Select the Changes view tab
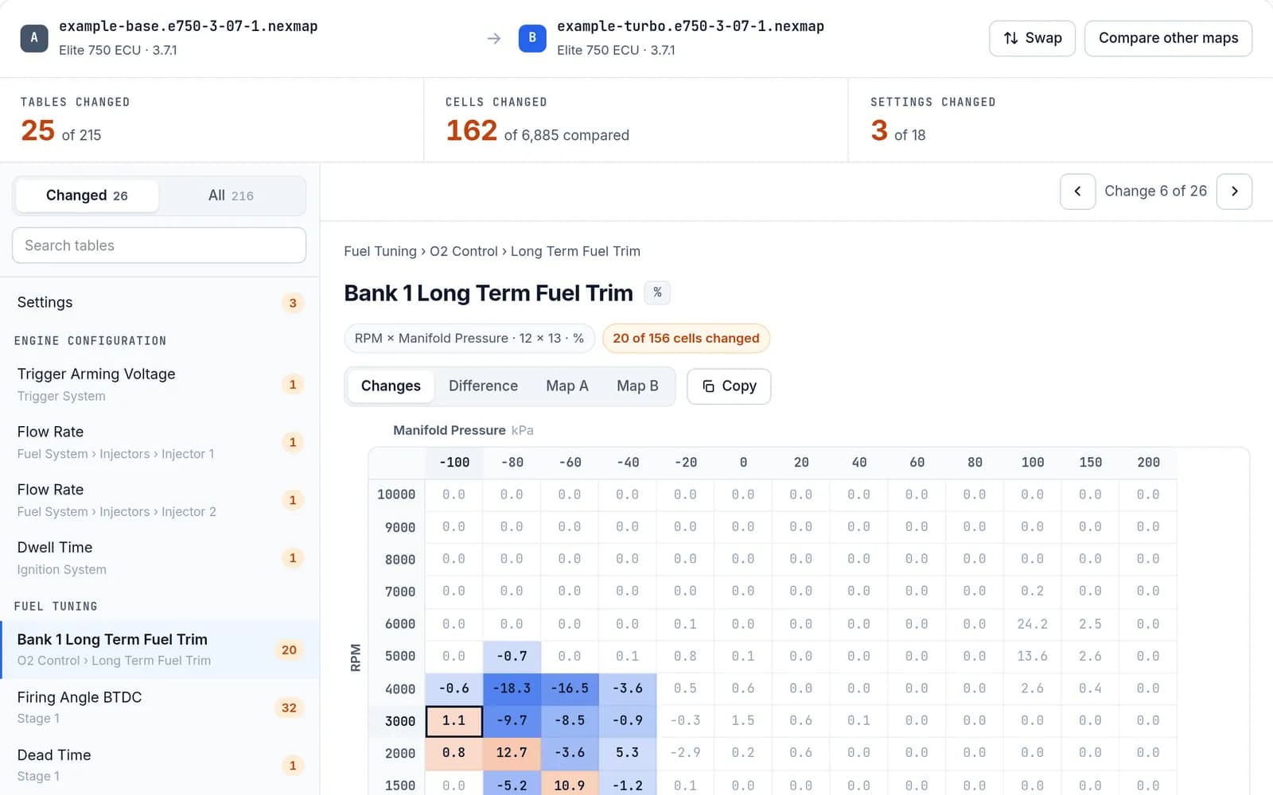Screen dimensions: 1273x795 [x=391, y=386]
